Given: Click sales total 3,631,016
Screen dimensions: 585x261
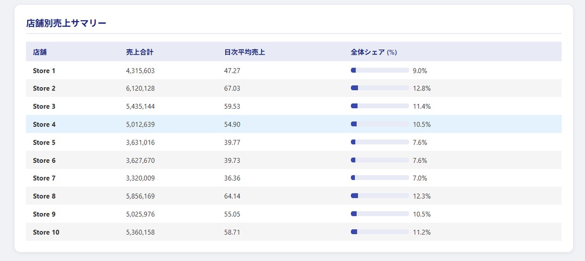Looking at the screenshot, I should [x=140, y=142].
